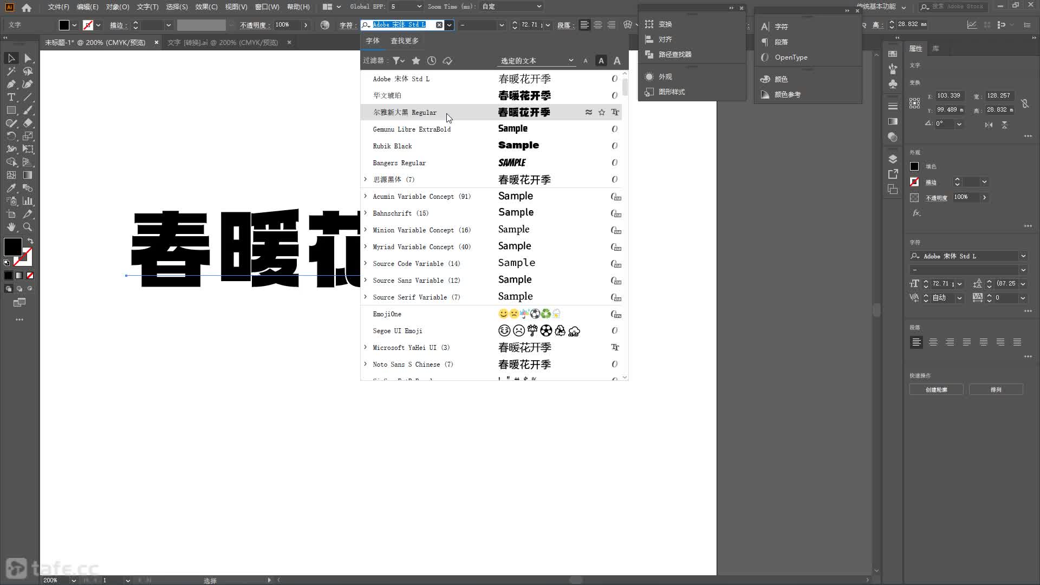Show recently used fonts filter
Image resolution: width=1040 pixels, height=585 pixels.
432,61
